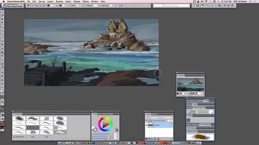Screen dimensions: 259x145
Task: Toggle the lock icon in Layers panel
Action: pos(158,139)
